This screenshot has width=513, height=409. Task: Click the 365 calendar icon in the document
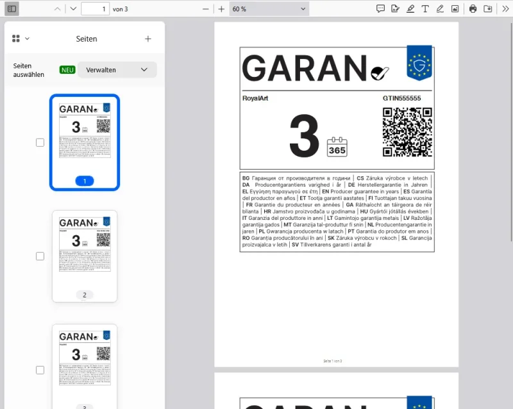coord(337,147)
